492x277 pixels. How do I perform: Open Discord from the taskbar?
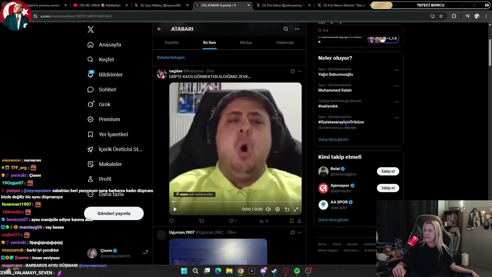(263, 271)
